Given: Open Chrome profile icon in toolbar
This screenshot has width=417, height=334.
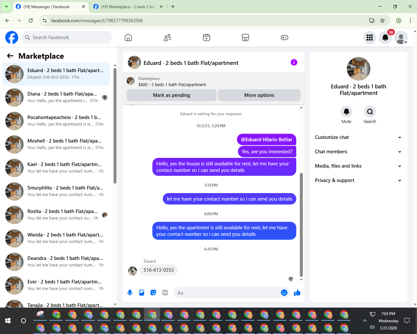Looking at the screenshot, I should 399,21.
